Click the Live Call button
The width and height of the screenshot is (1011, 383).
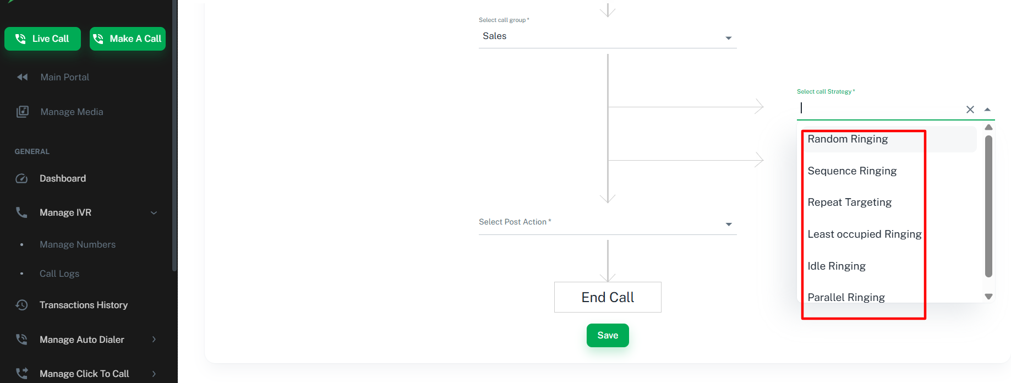43,39
